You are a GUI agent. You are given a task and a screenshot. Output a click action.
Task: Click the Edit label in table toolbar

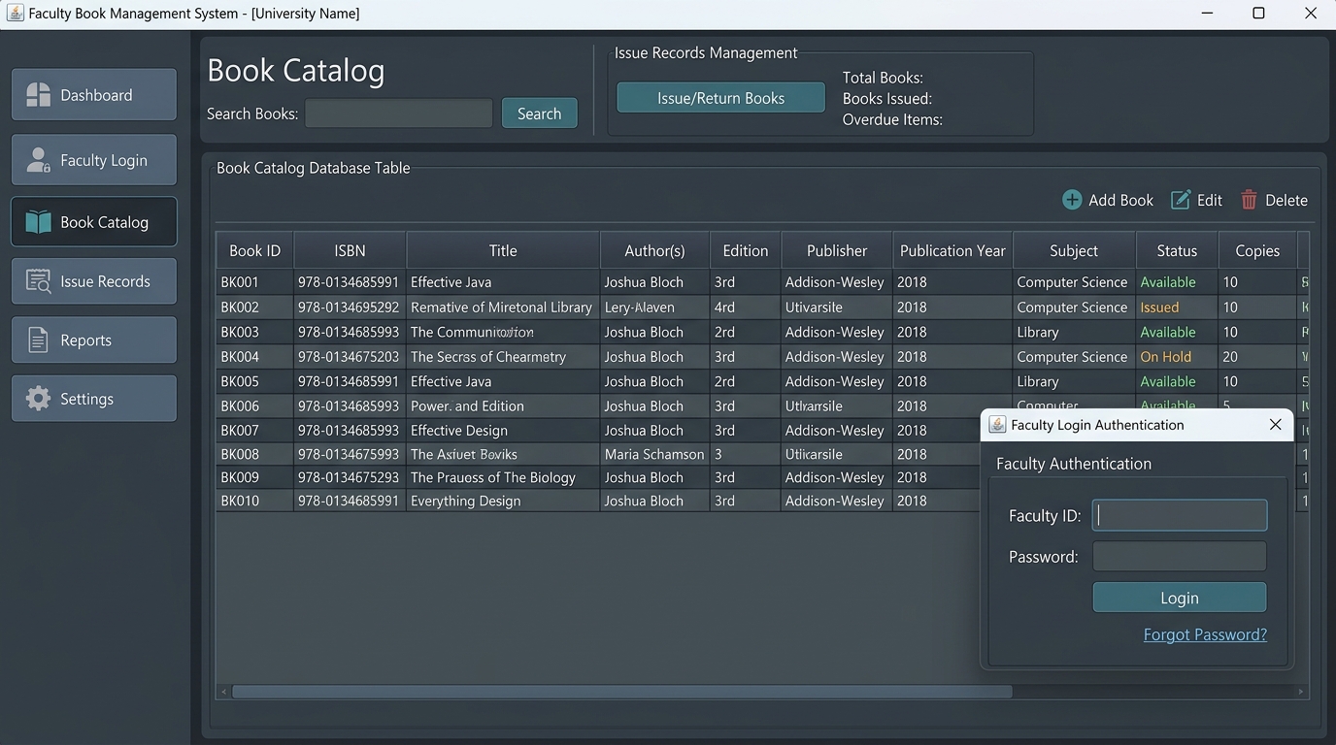tap(1210, 200)
